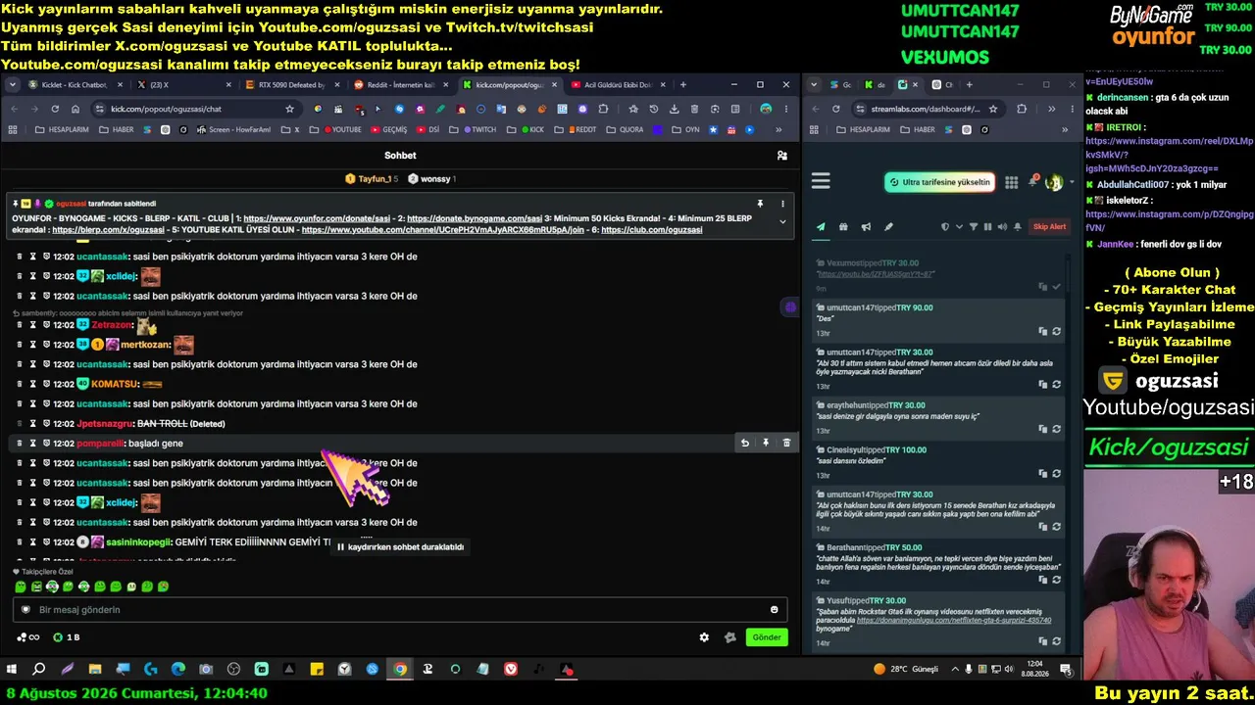Image resolution: width=1255 pixels, height=705 pixels.
Task: Expand the chevron next to Streamlabs shield
Action: 959,227
